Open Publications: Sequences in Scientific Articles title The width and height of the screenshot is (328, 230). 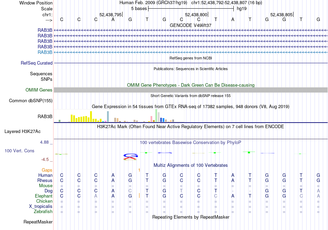pos(191,69)
